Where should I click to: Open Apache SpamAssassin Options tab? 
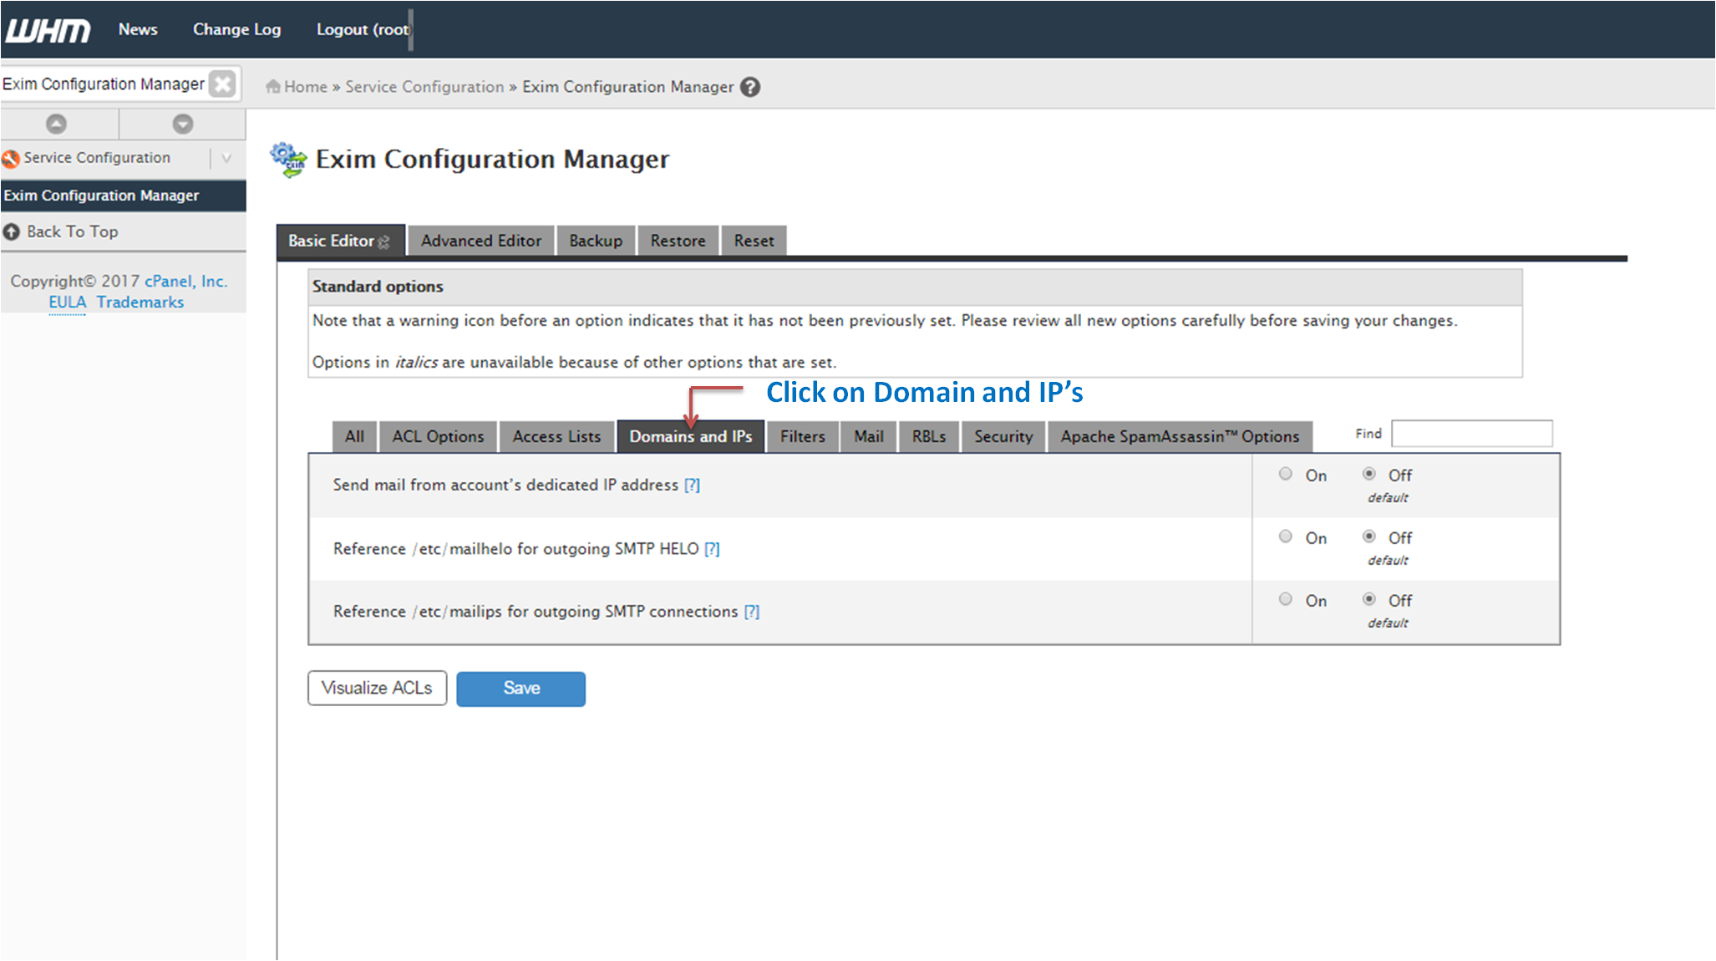coord(1180,436)
